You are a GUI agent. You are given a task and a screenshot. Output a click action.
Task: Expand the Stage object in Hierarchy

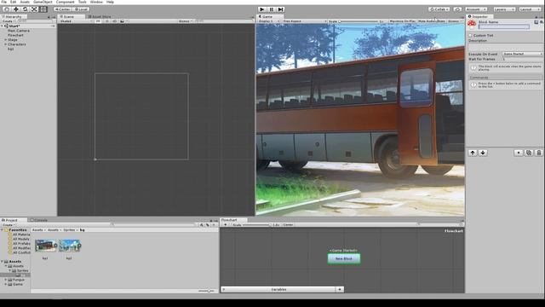(x=6, y=40)
